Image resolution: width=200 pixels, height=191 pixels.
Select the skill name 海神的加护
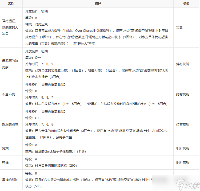pyautogui.click(x=10, y=180)
